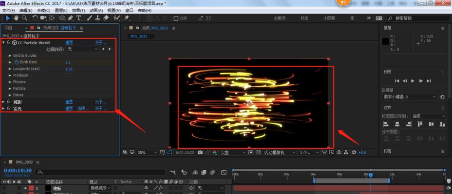
Task: Click next animation preset arrow
Action: 110,49
